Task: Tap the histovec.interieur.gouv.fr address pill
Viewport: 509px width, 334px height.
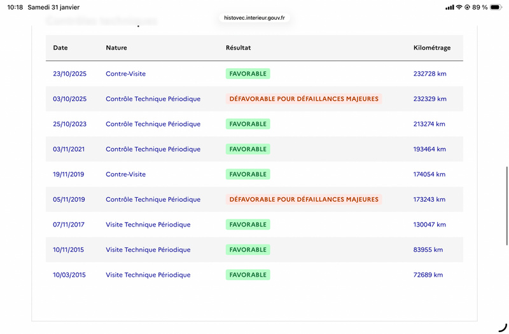Action: tap(254, 18)
